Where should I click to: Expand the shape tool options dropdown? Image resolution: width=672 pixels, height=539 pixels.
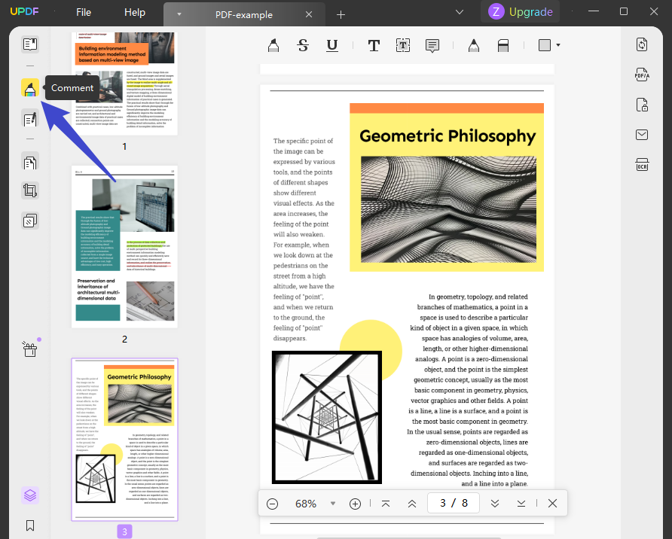point(558,45)
